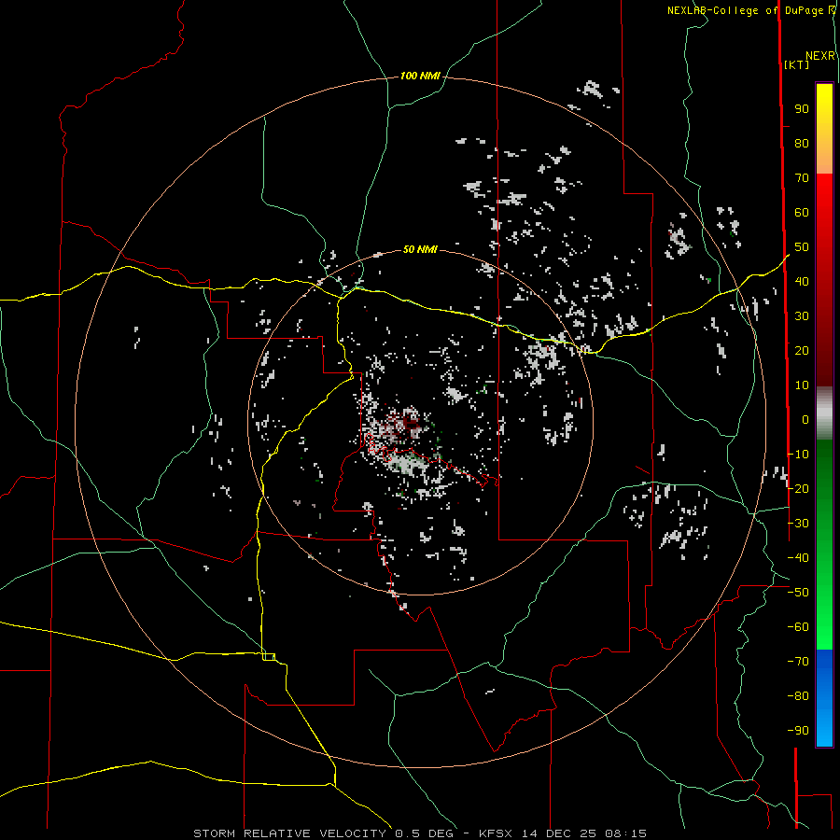Click the -80 knot scale label

(798, 696)
